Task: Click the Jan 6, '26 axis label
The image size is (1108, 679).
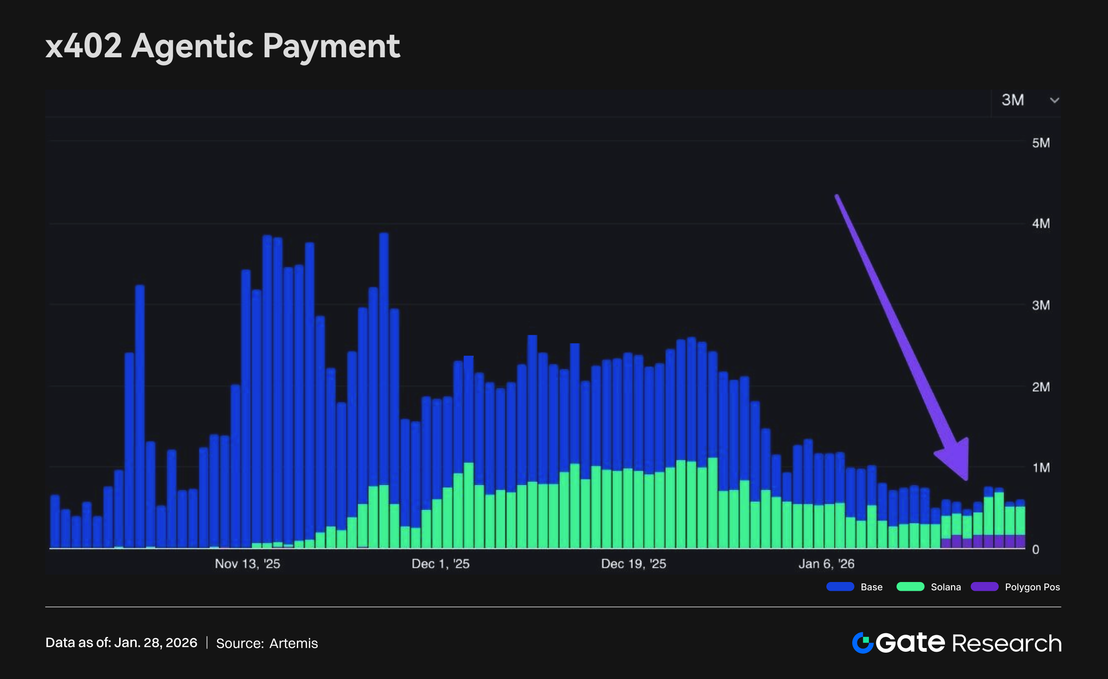Action: click(826, 564)
